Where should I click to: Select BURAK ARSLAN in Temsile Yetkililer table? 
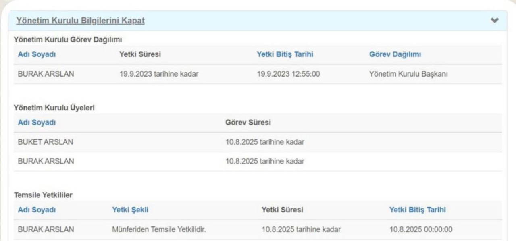pos(46,229)
